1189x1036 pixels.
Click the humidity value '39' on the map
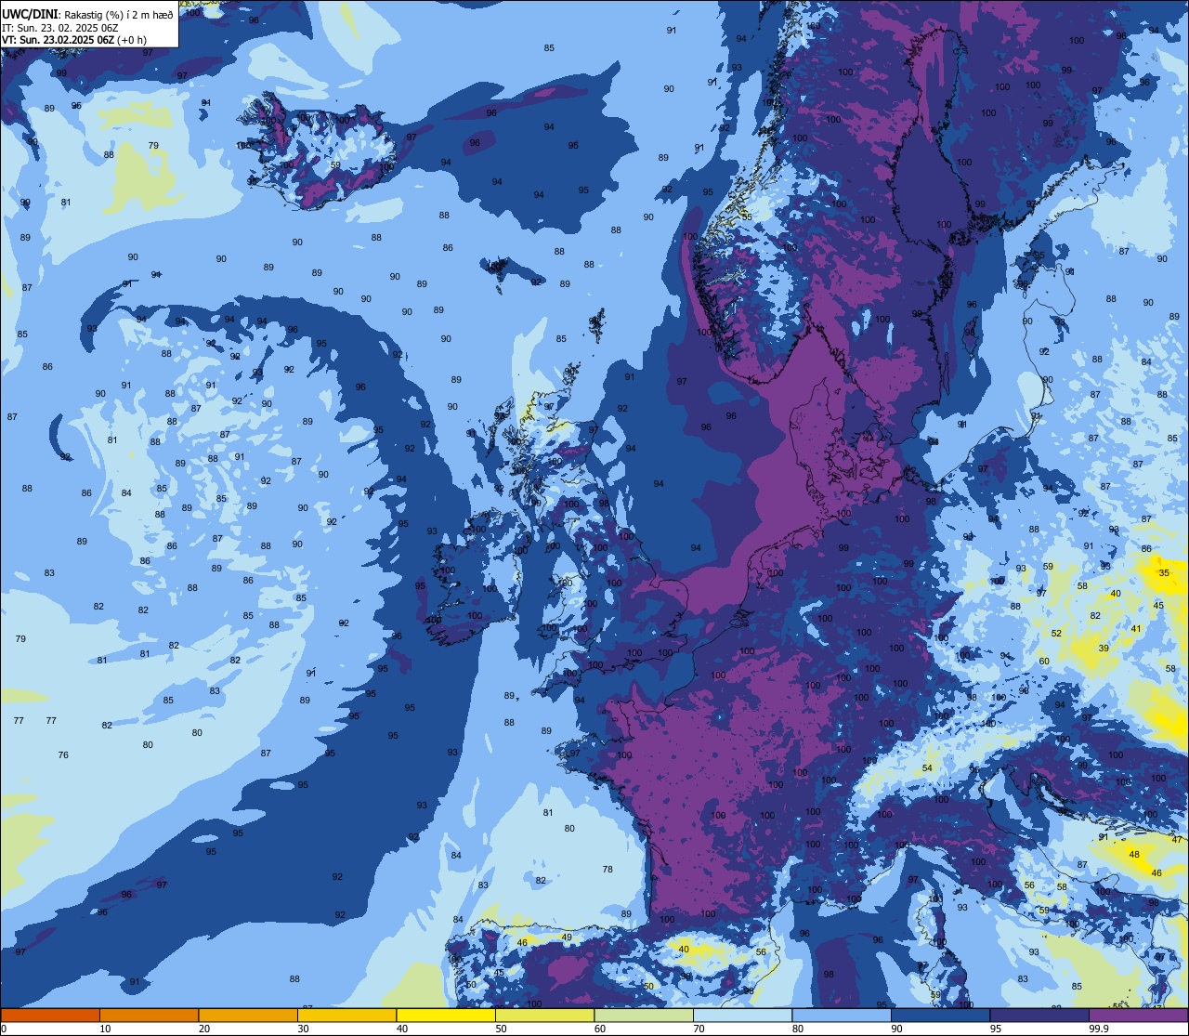pos(1104,648)
